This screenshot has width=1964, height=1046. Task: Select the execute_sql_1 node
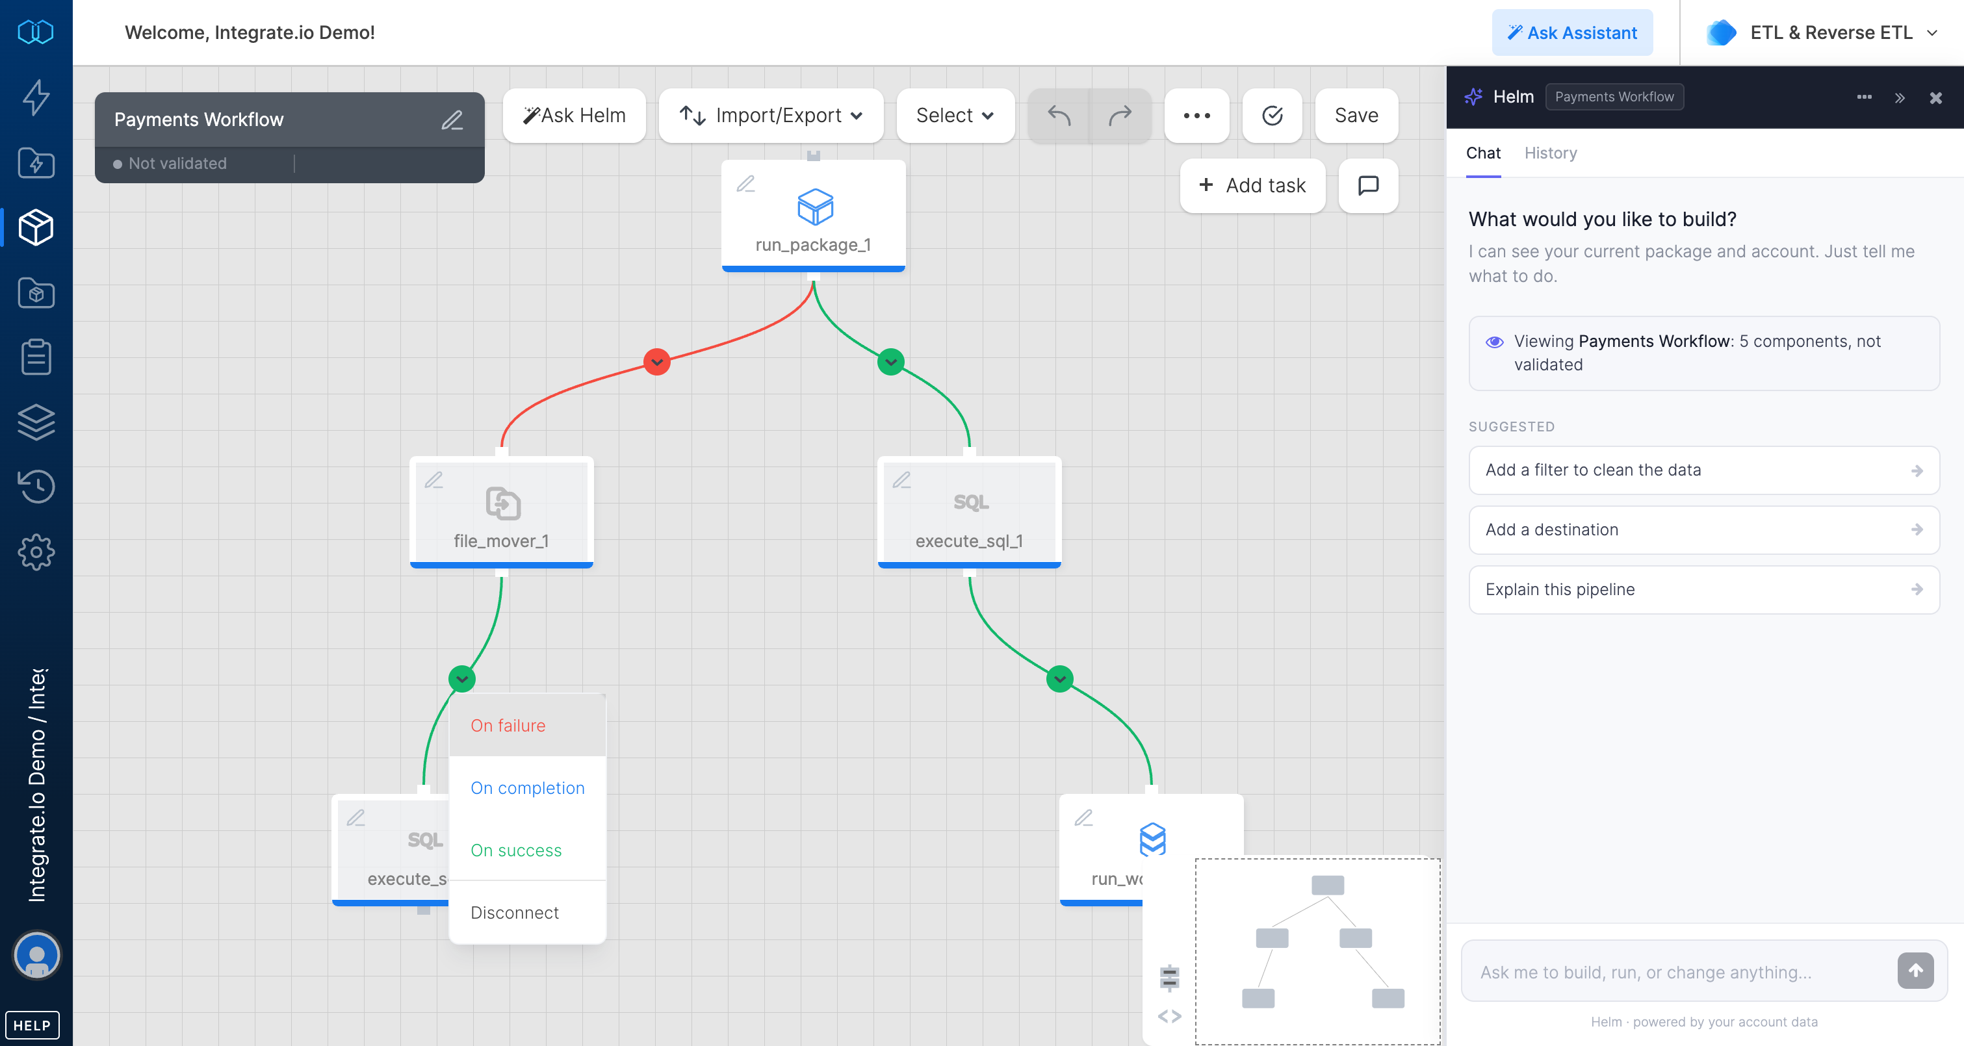point(969,513)
